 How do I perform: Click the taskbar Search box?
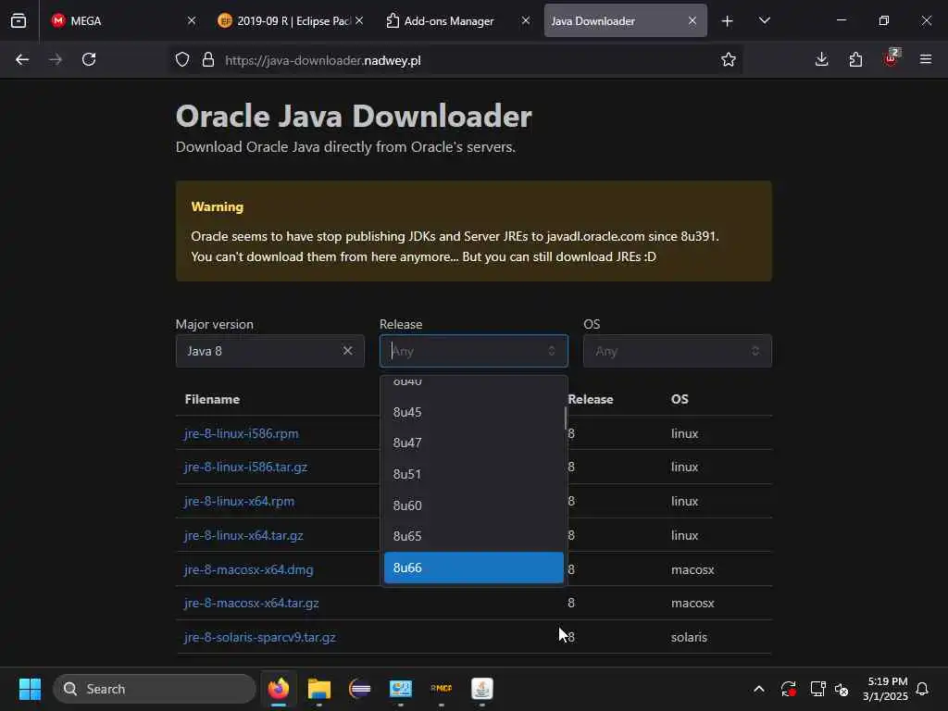tap(155, 689)
